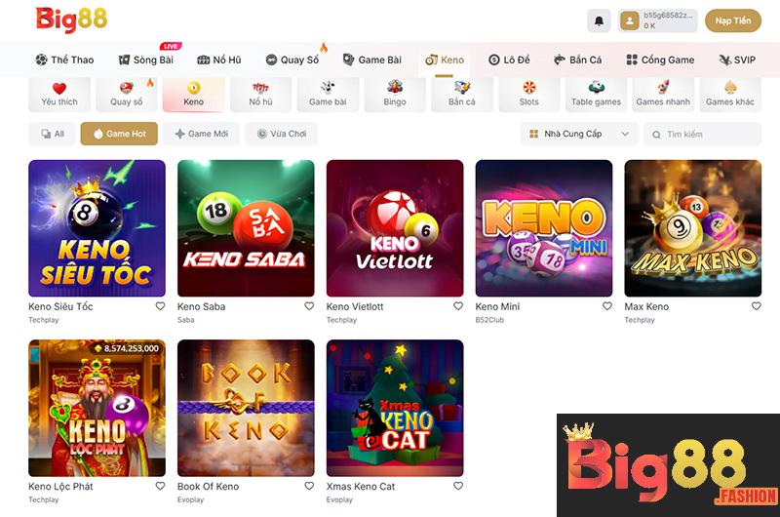Toggle favorite heart for Keno Vietlott
This screenshot has width=780, height=517.
[458, 306]
